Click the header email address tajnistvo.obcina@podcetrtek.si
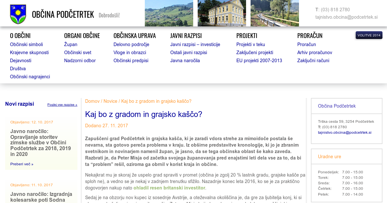This screenshot has width=387, height=203. 346,17
